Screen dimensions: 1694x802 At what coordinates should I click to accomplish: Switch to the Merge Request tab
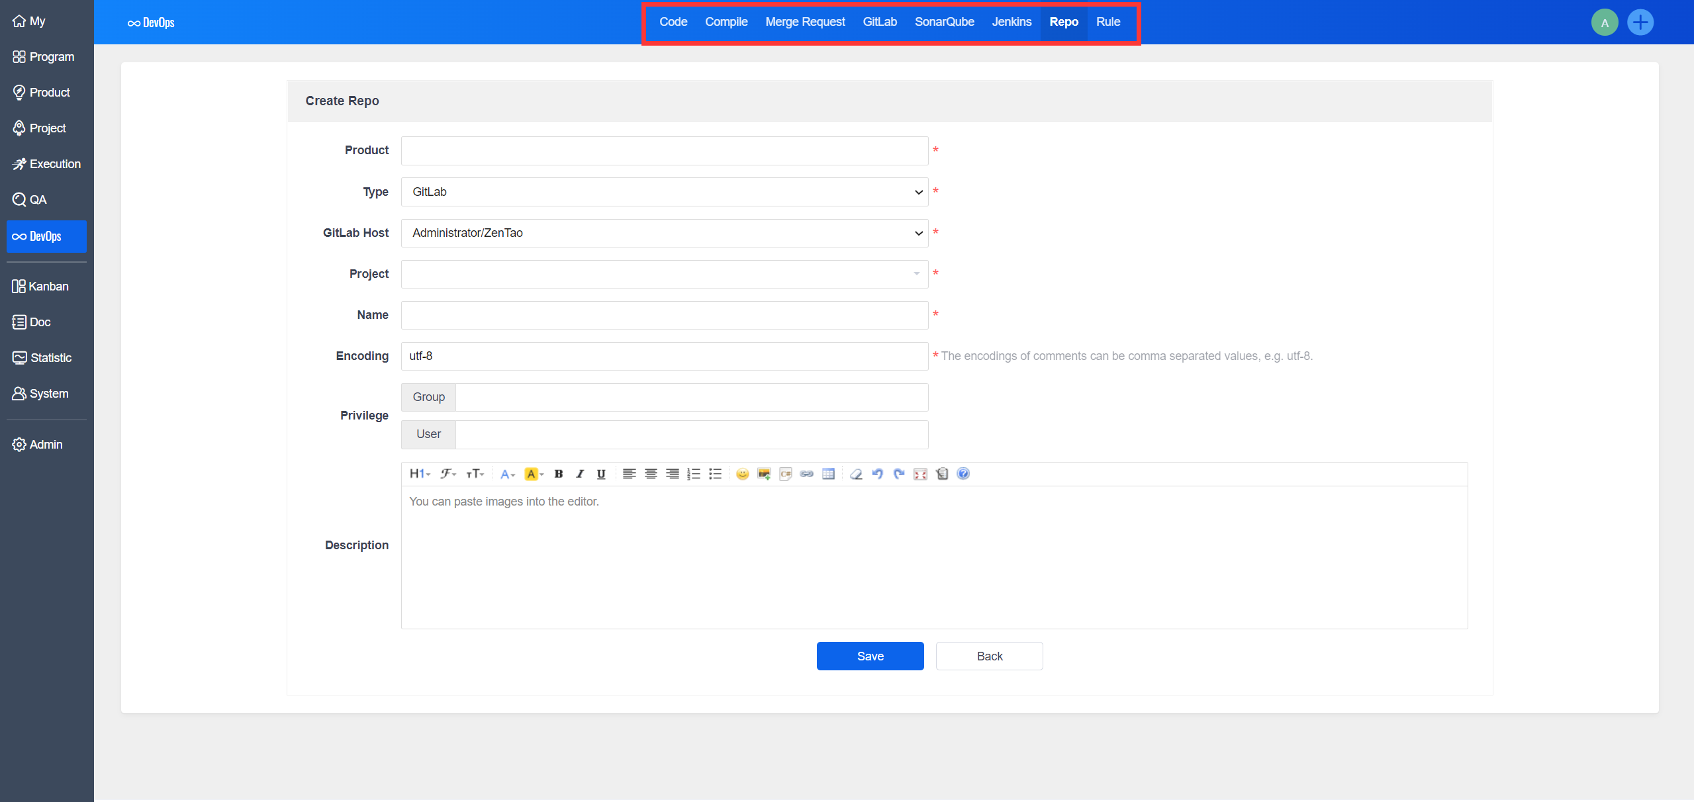pyautogui.click(x=805, y=22)
